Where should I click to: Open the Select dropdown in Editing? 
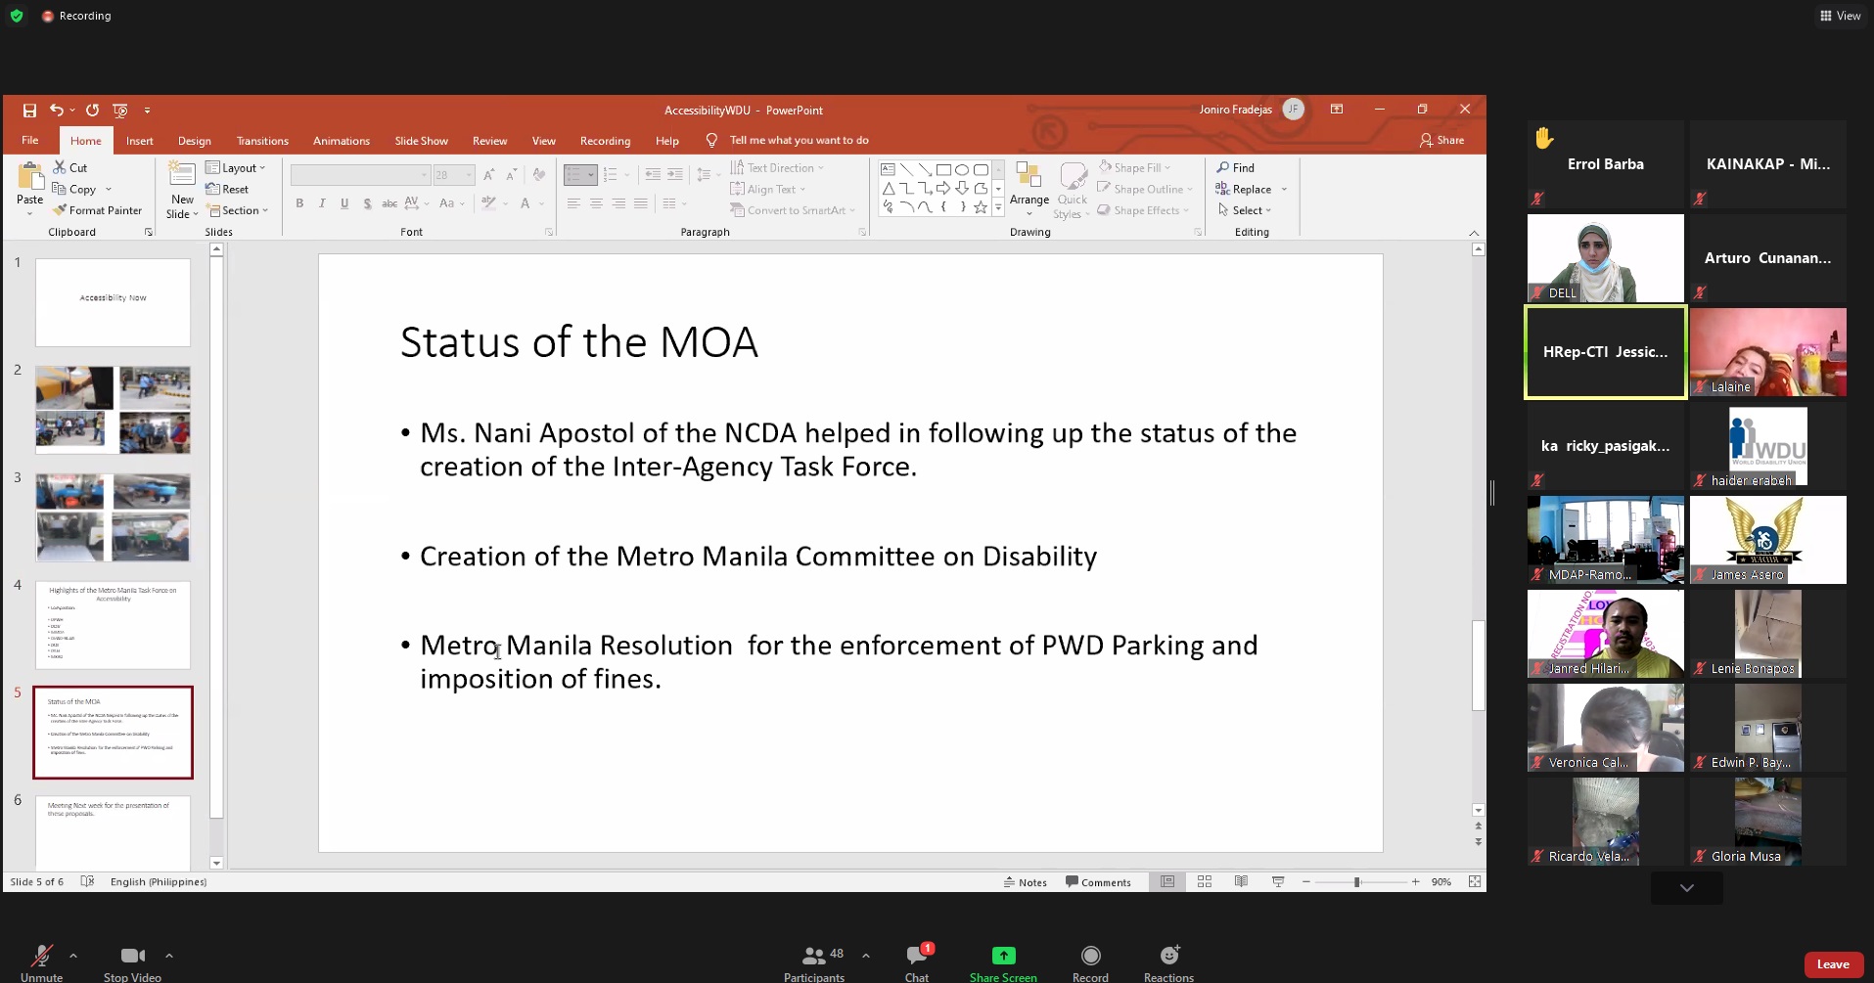tap(1244, 210)
